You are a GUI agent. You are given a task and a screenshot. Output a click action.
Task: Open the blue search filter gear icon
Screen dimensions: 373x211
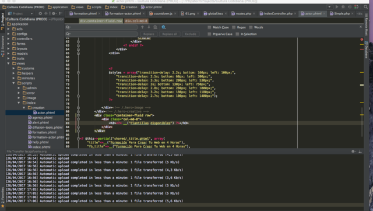(163, 27)
